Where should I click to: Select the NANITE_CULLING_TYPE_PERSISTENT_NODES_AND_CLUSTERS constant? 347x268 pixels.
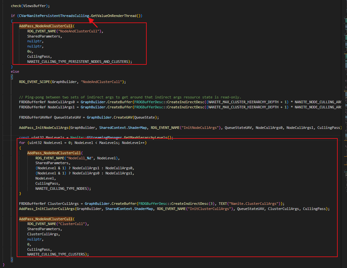click(79, 61)
